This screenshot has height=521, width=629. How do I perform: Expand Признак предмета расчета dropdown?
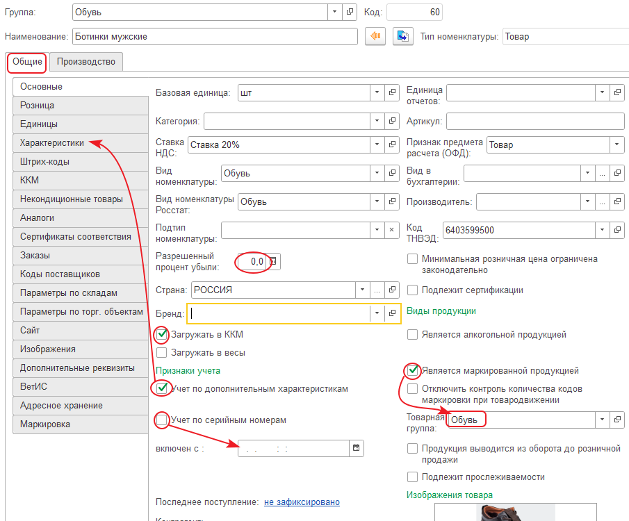(x=616, y=144)
